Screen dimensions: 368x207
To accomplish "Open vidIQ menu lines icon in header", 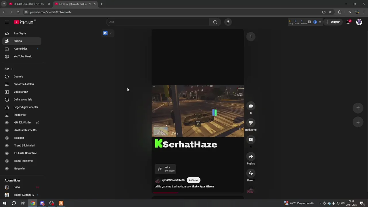I will click(320, 22).
